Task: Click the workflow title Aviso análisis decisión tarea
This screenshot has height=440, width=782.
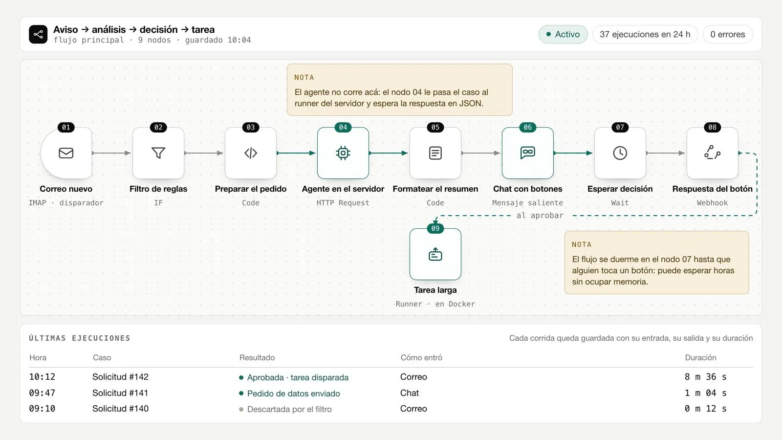Action: coord(134,29)
